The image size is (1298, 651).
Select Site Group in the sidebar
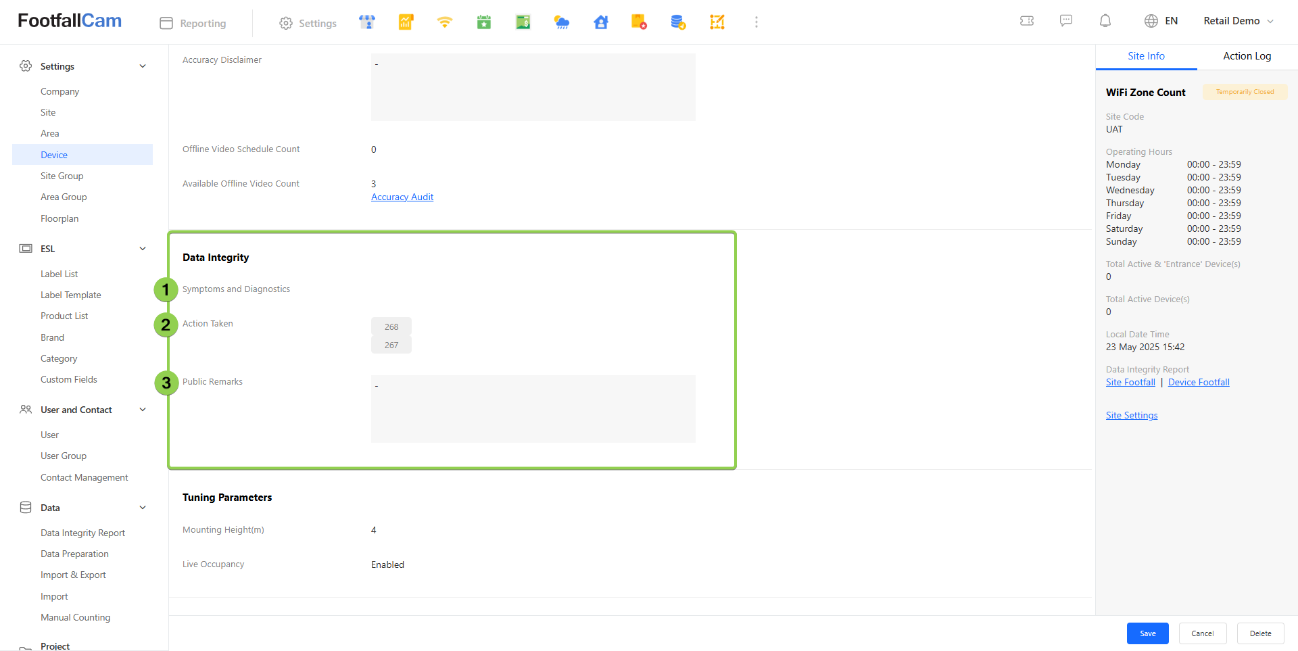(x=62, y=176)
